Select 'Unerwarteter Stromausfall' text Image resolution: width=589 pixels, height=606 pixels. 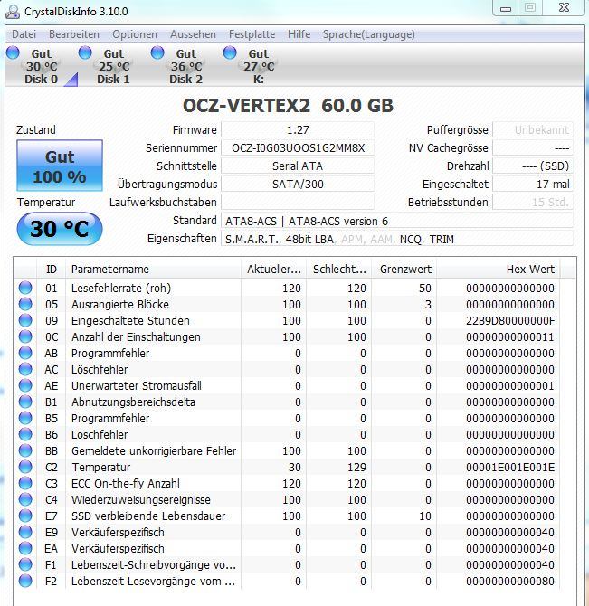pos(137,385)
